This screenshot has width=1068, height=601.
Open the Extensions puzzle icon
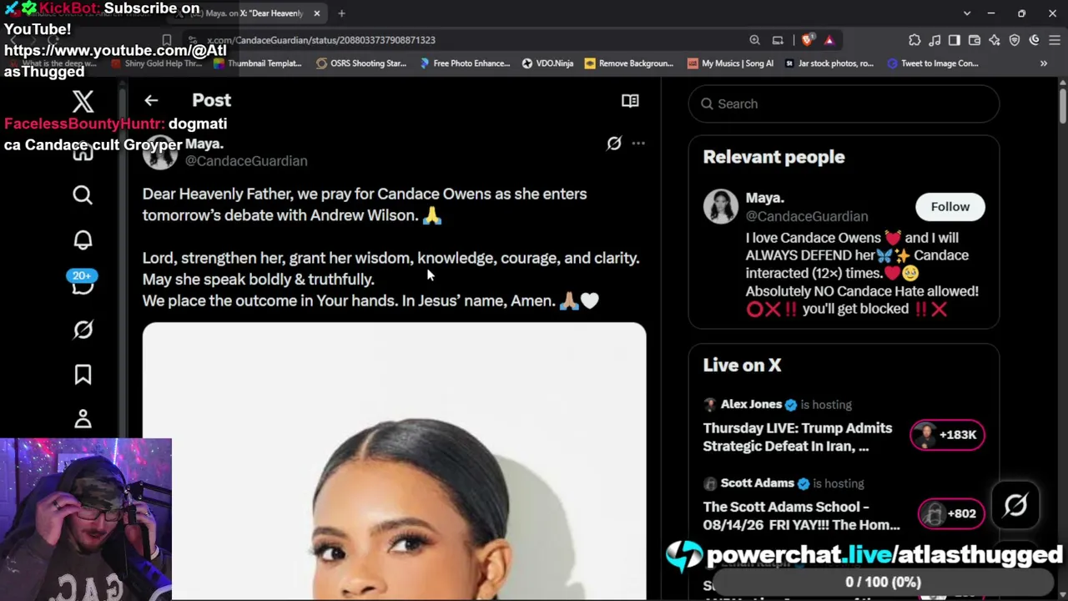pyautogui.click(x=914, y=40)
